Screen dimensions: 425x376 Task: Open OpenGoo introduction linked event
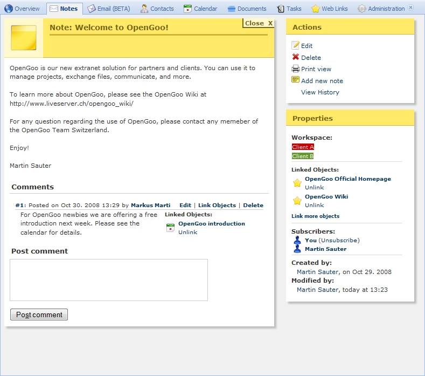[211, 224]
